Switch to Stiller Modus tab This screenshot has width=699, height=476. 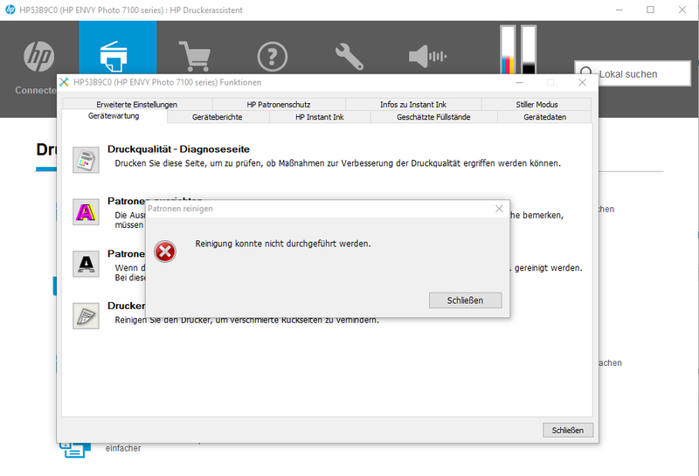(x=536, y=104)
